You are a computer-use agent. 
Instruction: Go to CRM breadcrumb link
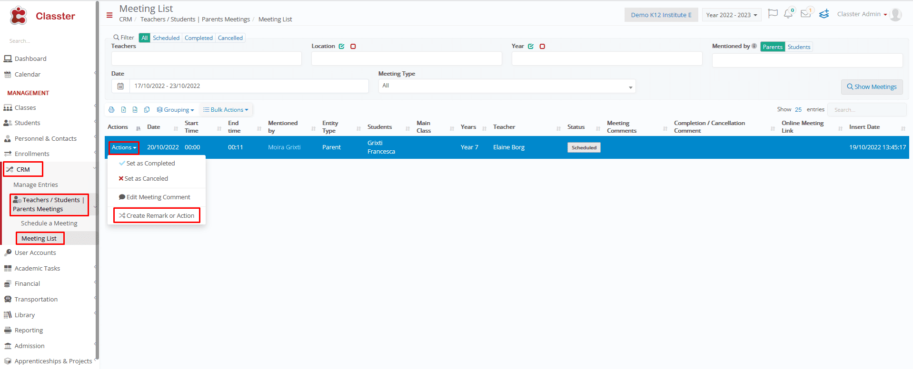tap(126, 19)
